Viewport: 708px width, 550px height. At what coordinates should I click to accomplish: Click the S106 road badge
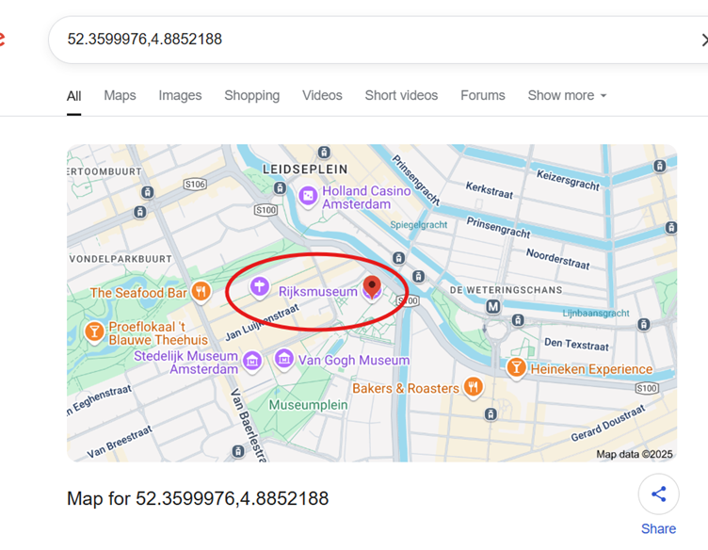[195, 185]
